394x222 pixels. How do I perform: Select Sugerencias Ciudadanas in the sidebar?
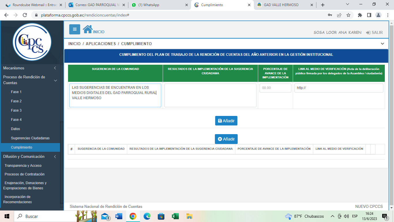[x=30, y=138]
